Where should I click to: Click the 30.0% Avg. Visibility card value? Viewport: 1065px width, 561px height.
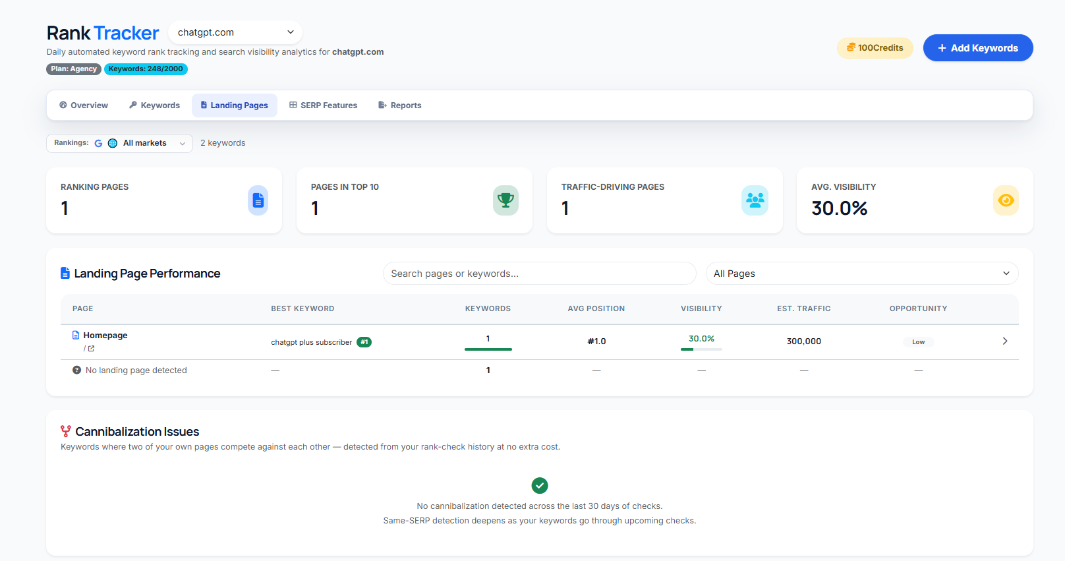[840, 208]
